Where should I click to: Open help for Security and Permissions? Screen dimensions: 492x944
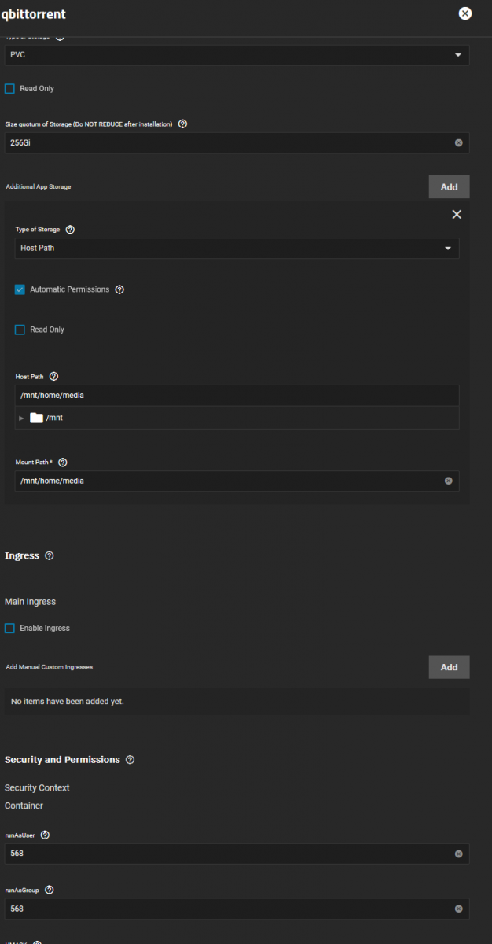[130, 760]
